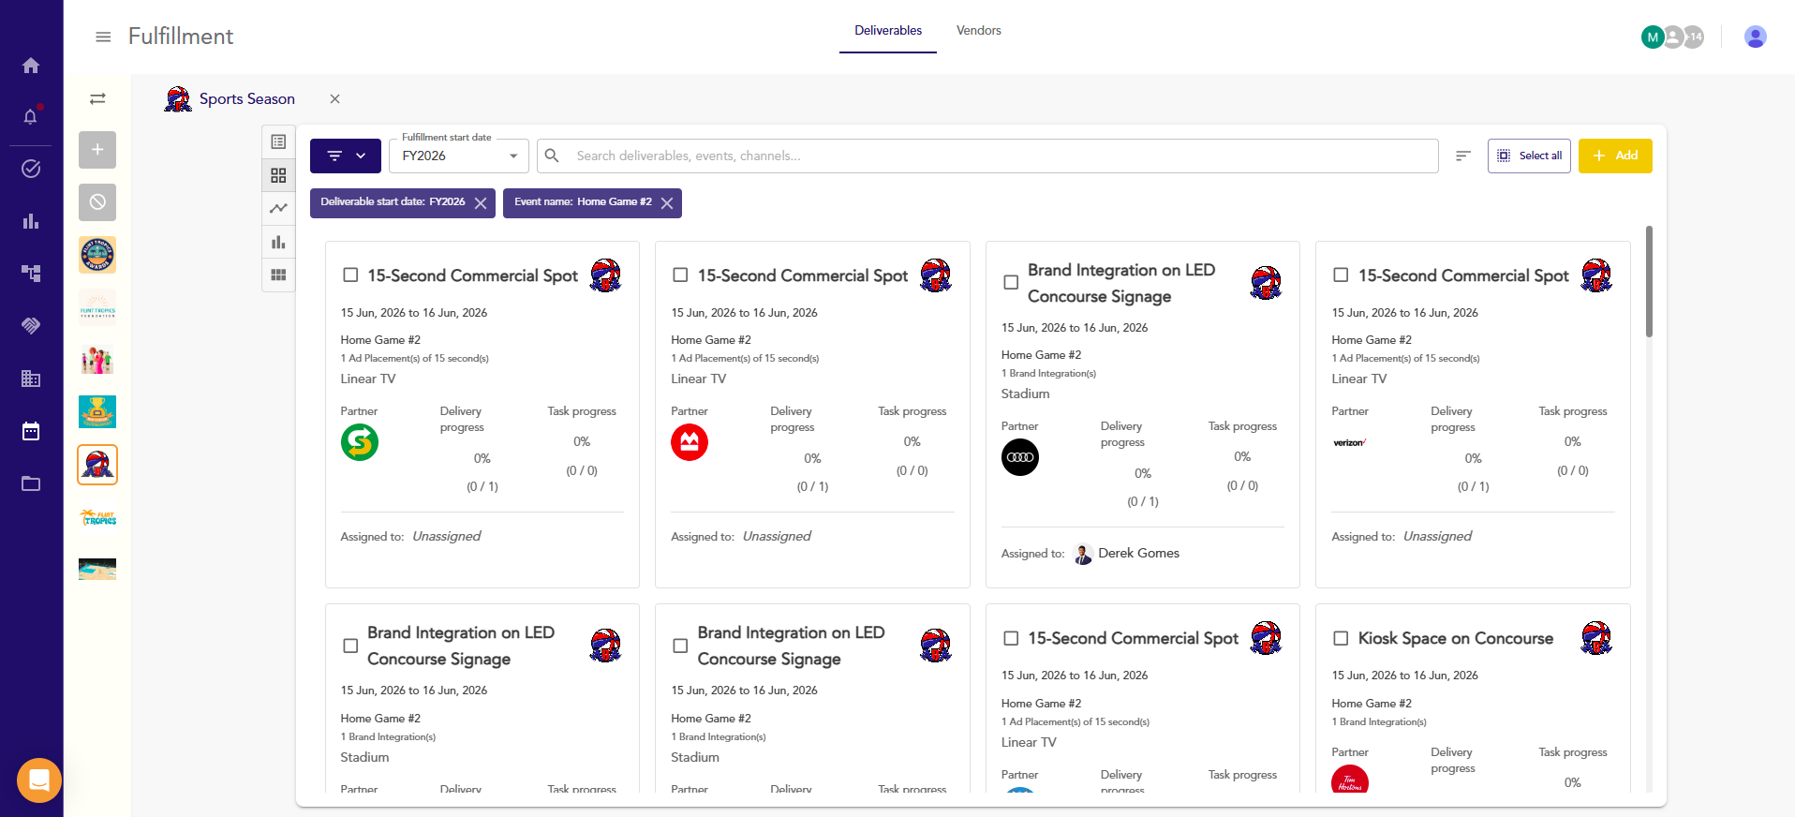1795x817 pixels.
Task: Switch to bar chart view icon
Action: point(278,242)
